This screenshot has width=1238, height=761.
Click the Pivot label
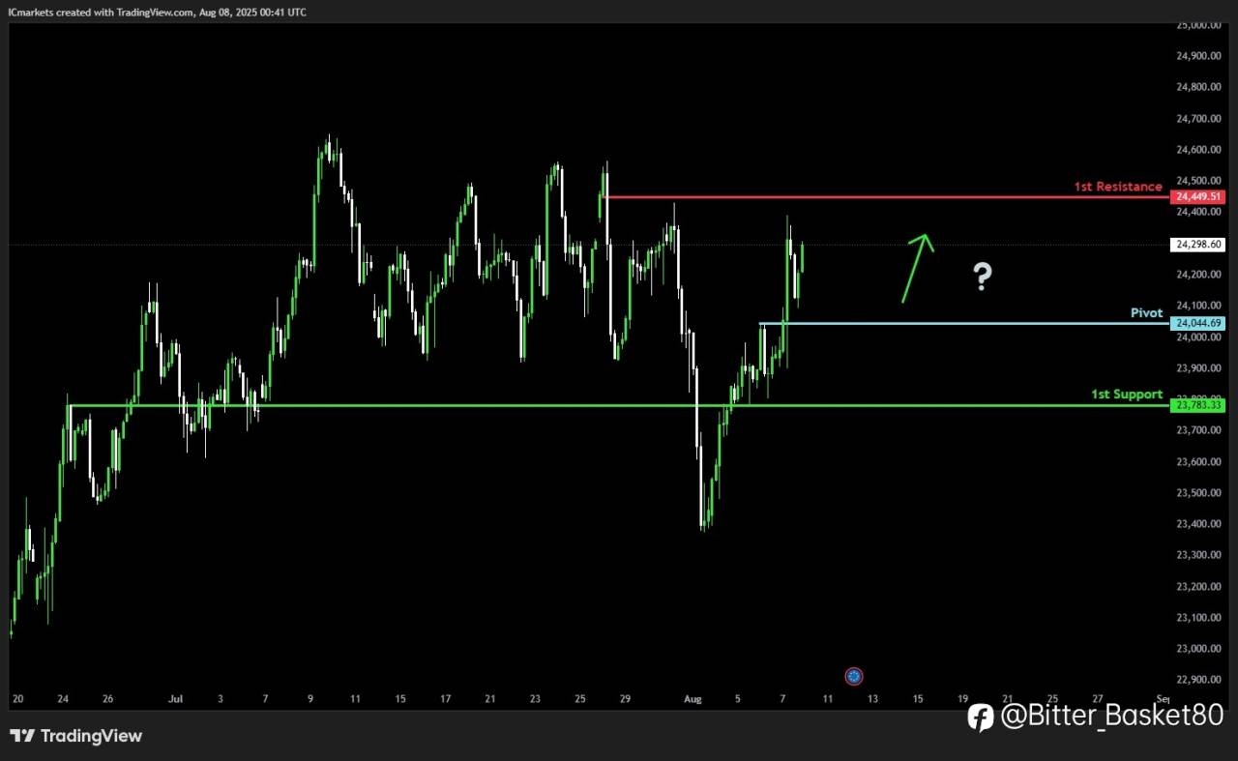pos(1147,312)
